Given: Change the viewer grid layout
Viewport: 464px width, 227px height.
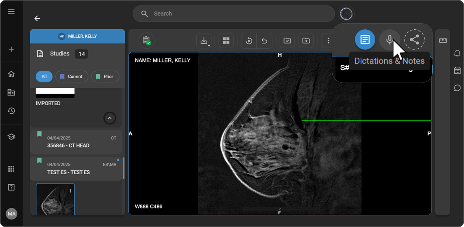Looking at the screenshot, I should click(x=226, y=41).
